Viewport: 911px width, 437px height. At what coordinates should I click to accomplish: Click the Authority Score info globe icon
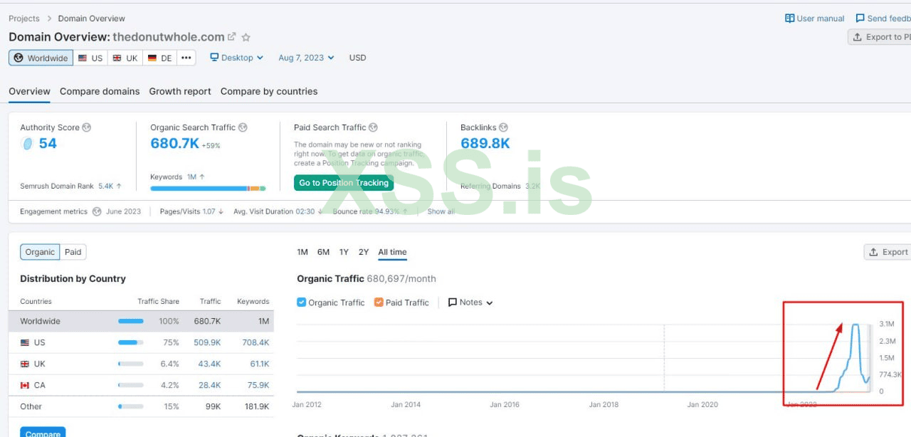[87, 127]
